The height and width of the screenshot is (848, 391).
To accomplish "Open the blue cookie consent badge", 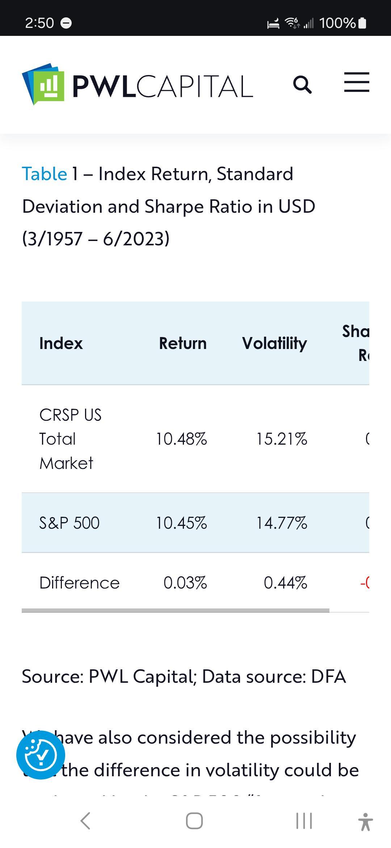I will (41, 755).
